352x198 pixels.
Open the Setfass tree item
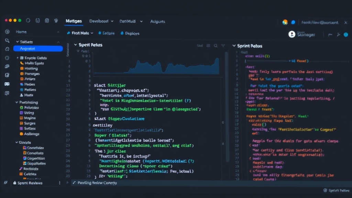click(x=30, y=129)
